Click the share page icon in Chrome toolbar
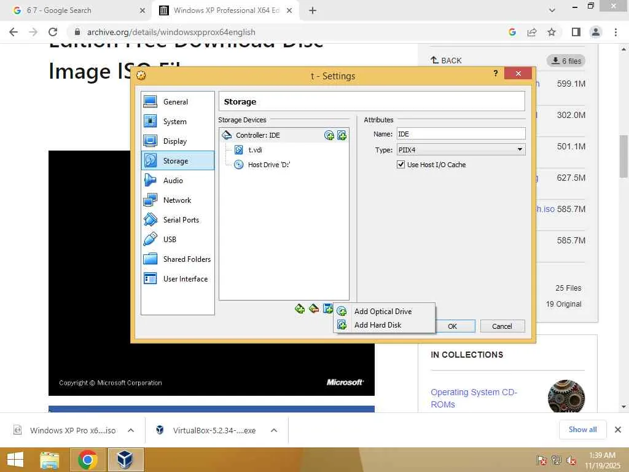The width and height of the screenshot is (629, 472). click(532, 32)
